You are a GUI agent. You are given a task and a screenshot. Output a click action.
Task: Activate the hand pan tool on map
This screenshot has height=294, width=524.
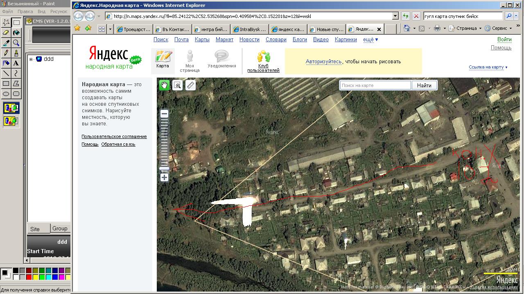[x=164, y=85]
